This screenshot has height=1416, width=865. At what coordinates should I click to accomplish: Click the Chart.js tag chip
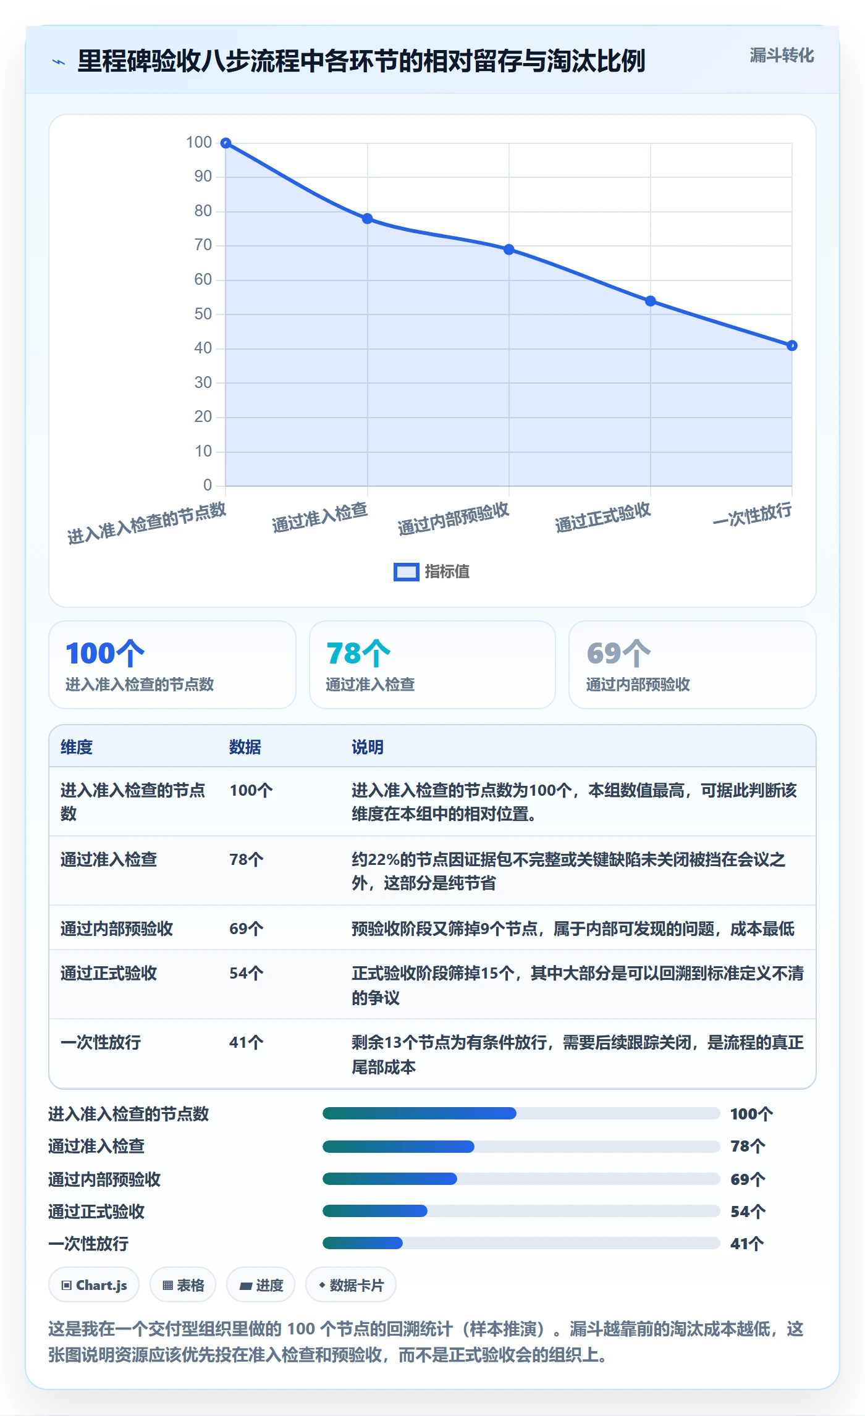coord(94,1285)
